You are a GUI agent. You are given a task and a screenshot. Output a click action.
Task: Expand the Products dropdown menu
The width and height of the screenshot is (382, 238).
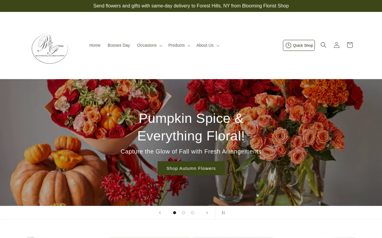[179, 45]
